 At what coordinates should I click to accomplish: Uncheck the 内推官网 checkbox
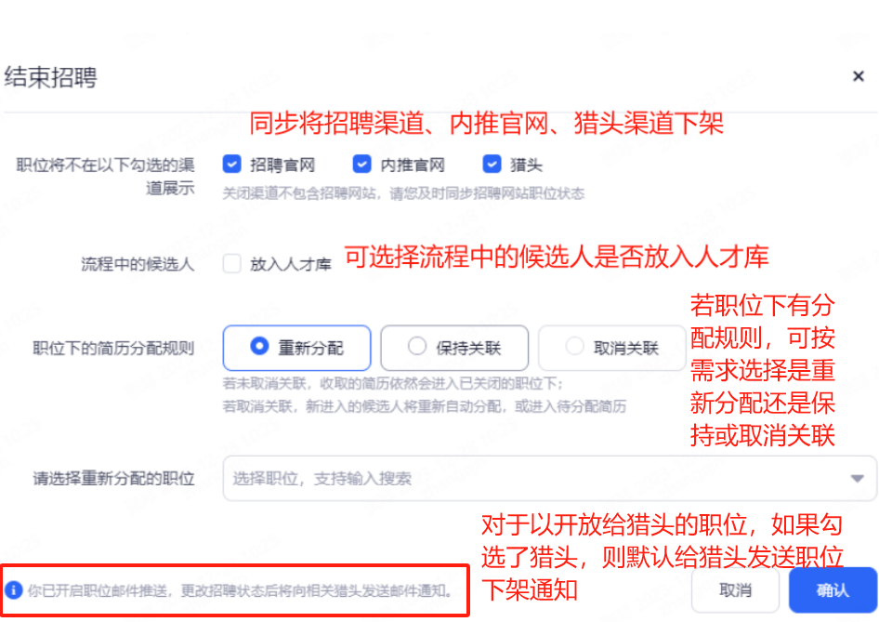(361, 164)
